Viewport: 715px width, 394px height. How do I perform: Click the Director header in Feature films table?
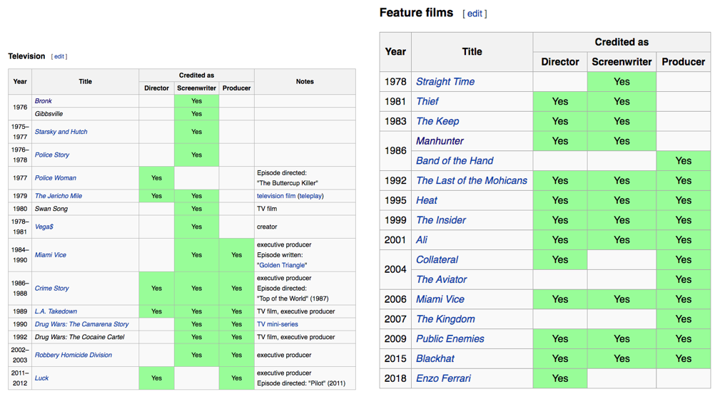tap(560, 62)
